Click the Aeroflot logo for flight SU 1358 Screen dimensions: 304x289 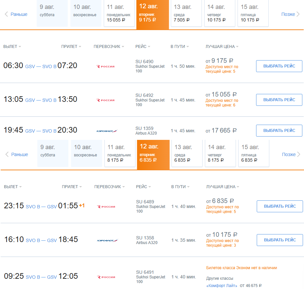point(107,240)
